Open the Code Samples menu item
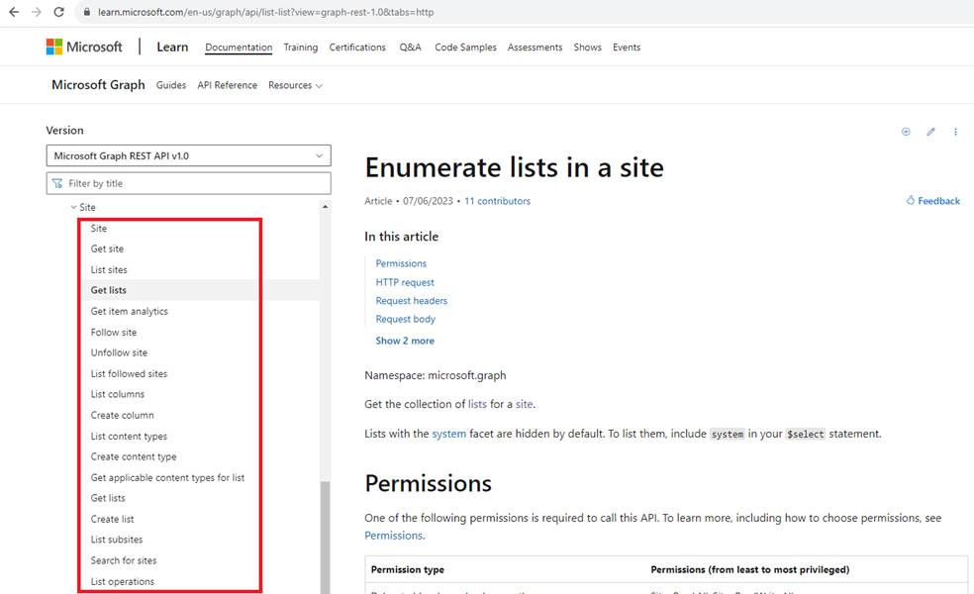 pyautogui.click(x=465, y=48)
